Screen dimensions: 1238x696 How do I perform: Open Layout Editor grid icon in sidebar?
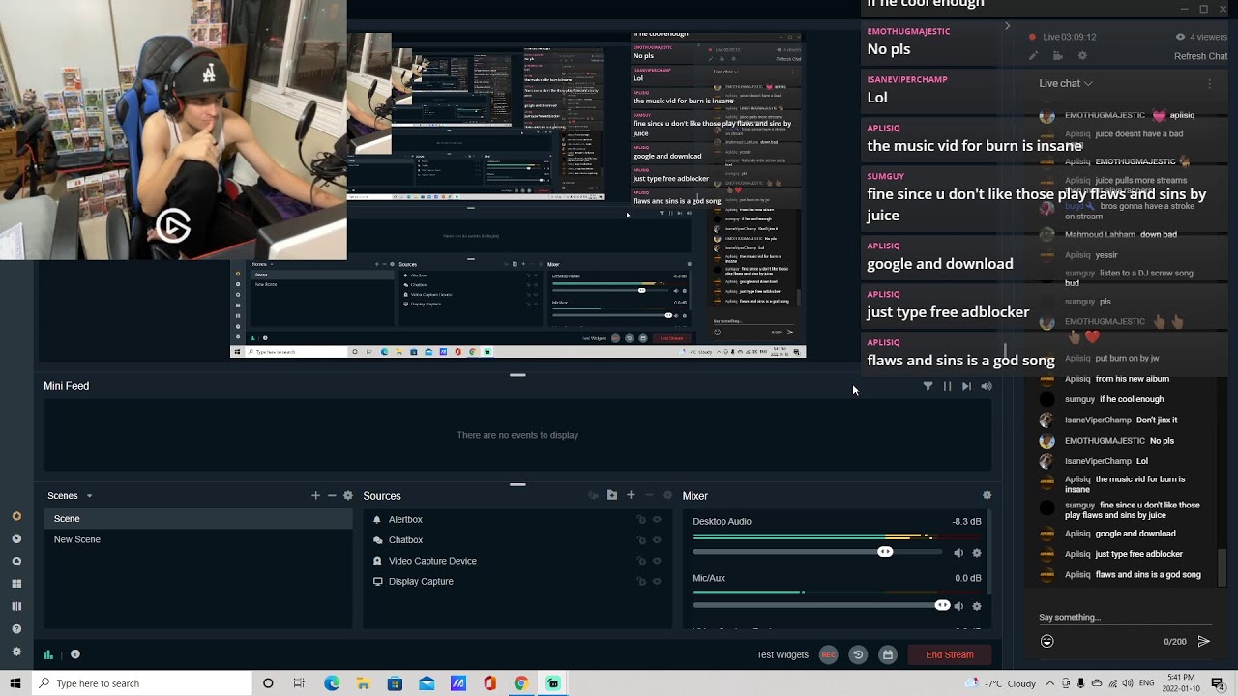coord(16,584)
